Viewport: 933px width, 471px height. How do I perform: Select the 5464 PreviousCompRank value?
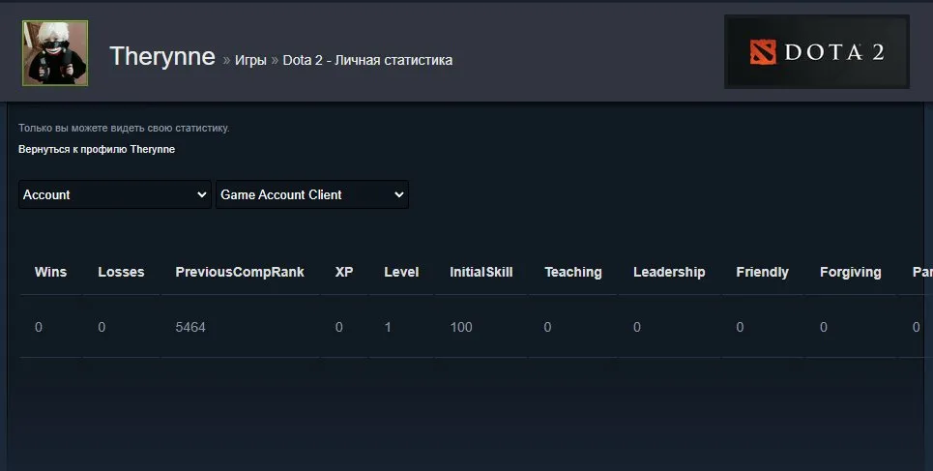pos(190,327)
